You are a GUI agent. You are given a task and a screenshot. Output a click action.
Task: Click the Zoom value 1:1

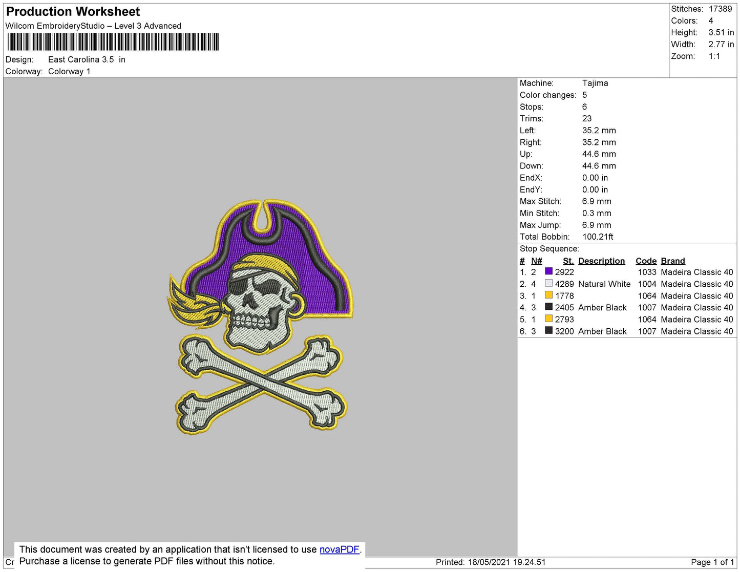[x=714, y=56]
